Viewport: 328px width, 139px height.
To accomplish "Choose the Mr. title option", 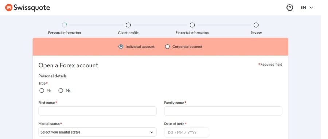I will (42, 90).
